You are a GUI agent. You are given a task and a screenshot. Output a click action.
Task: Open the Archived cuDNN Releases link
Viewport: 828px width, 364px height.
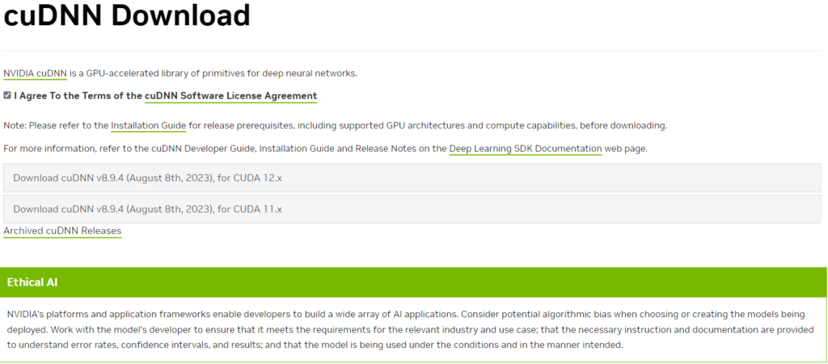(x=62, y=231)
